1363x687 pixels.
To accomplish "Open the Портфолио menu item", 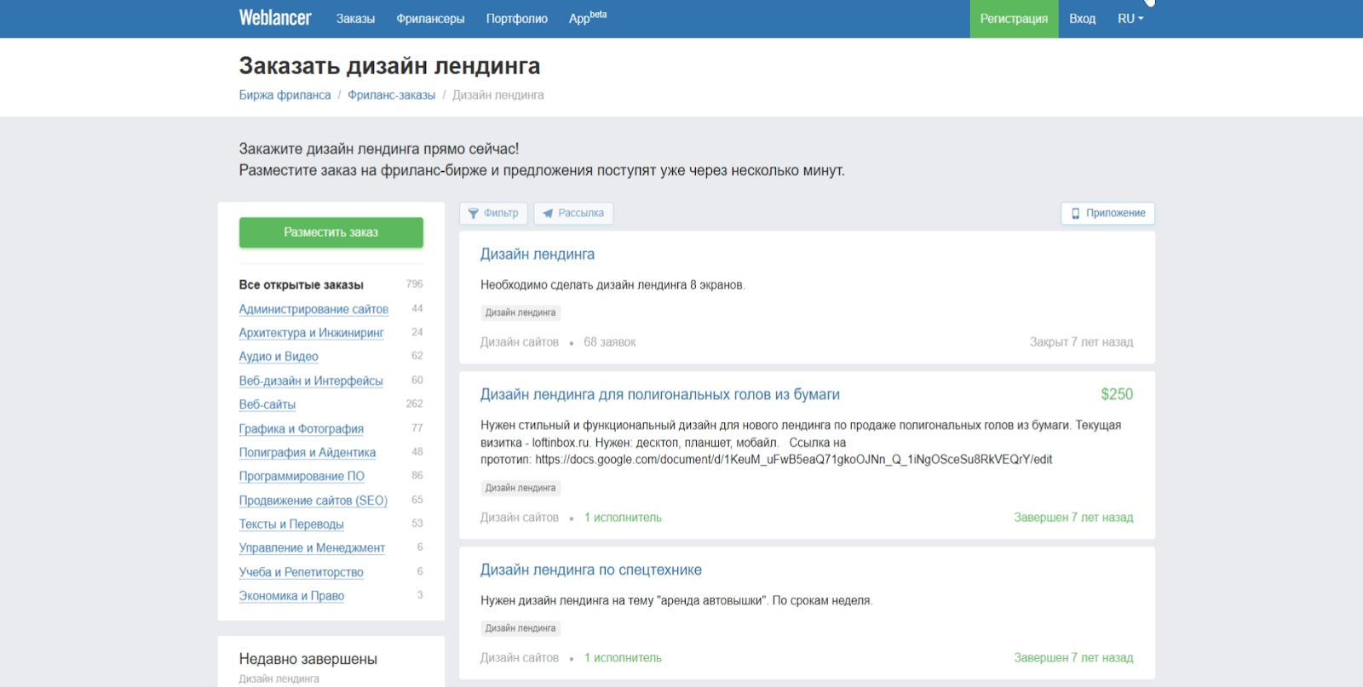I will coord(517,19).
